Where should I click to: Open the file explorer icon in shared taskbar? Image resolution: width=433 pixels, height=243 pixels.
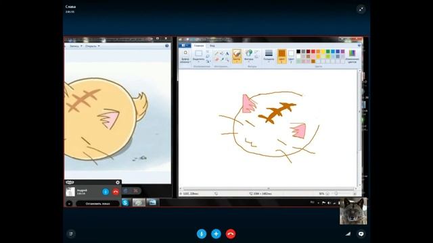click(x=152, y=202)
